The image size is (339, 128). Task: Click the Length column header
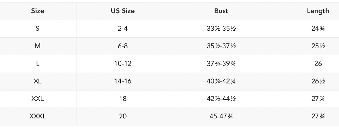(x=318, y=11)
